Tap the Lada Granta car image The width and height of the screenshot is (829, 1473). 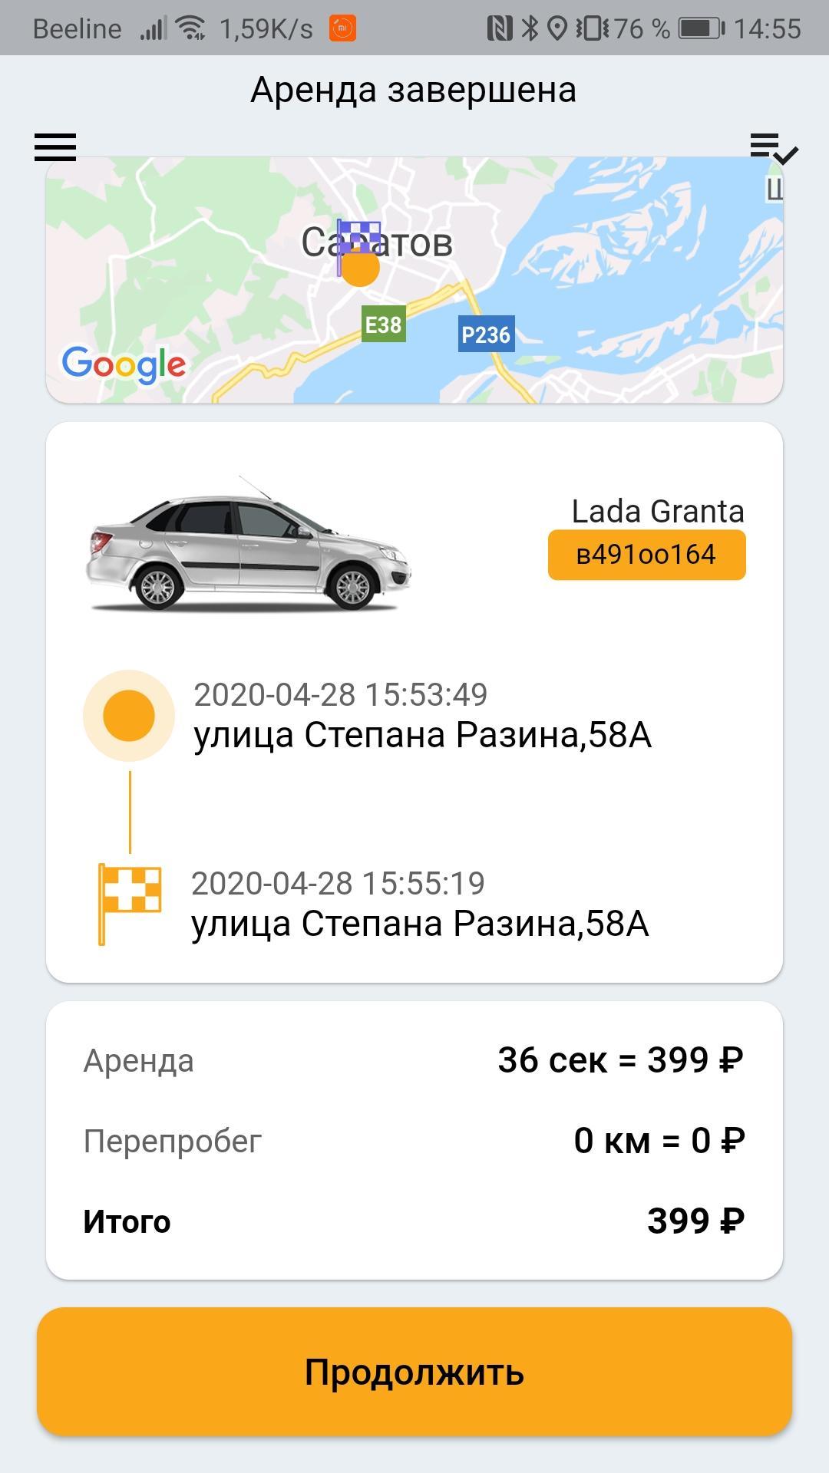tap(248, 545)
